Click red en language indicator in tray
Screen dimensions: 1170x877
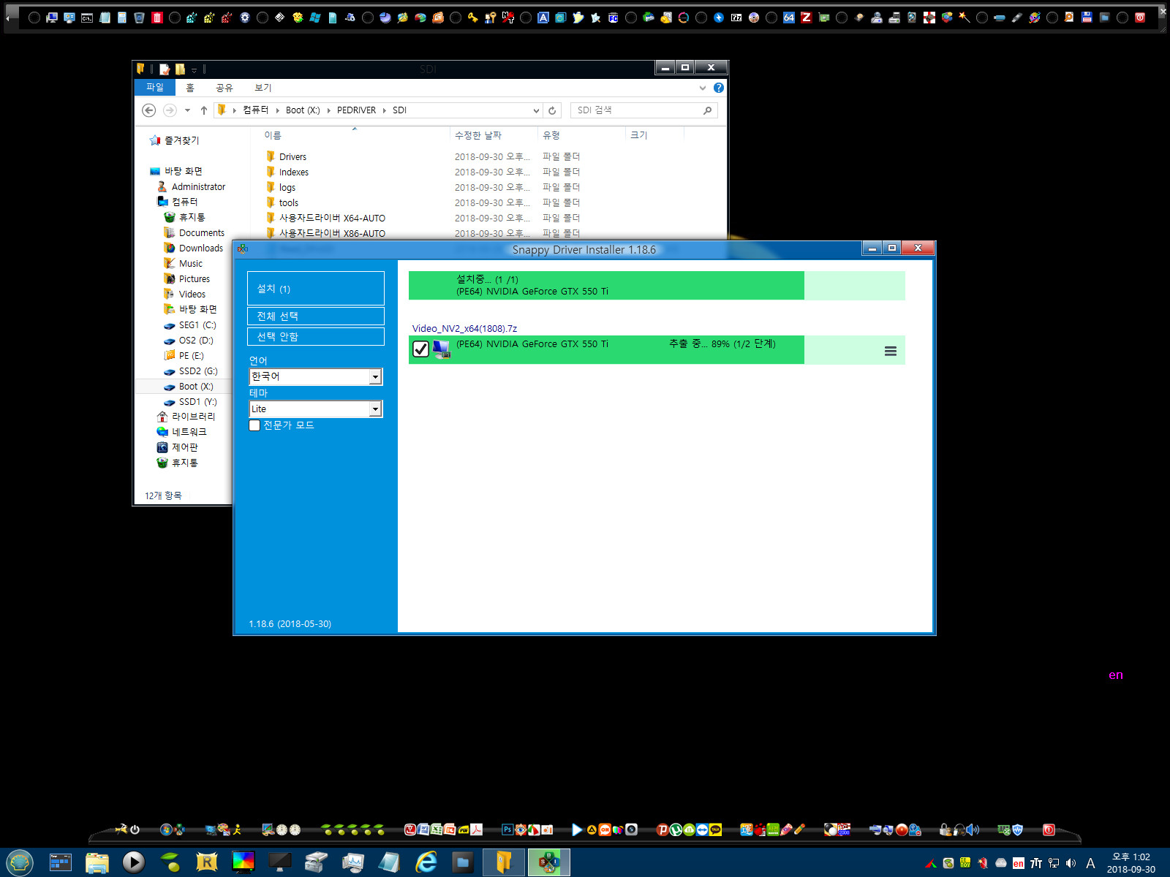tap(1019, 863)
